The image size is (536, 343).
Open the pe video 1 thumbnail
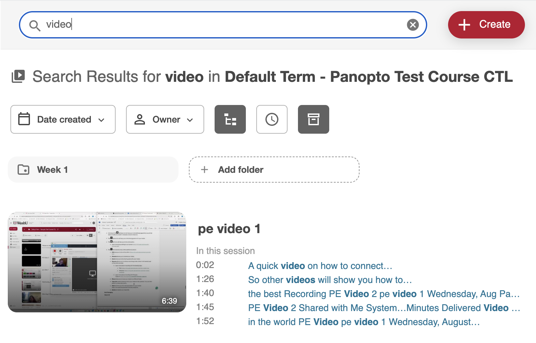(x=97, y=262)
